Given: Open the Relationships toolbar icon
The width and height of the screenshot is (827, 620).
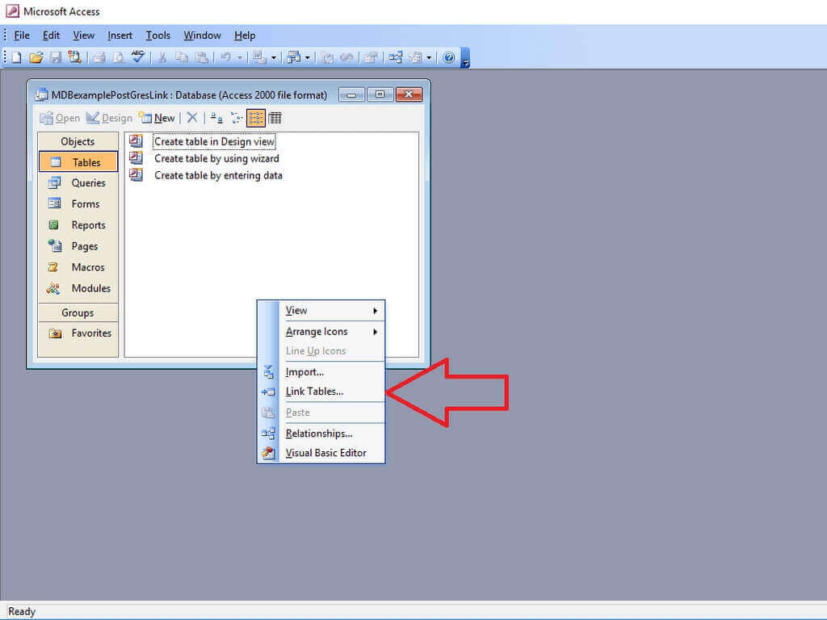Looking at the screenshot, I should click(x=394, y=57).
